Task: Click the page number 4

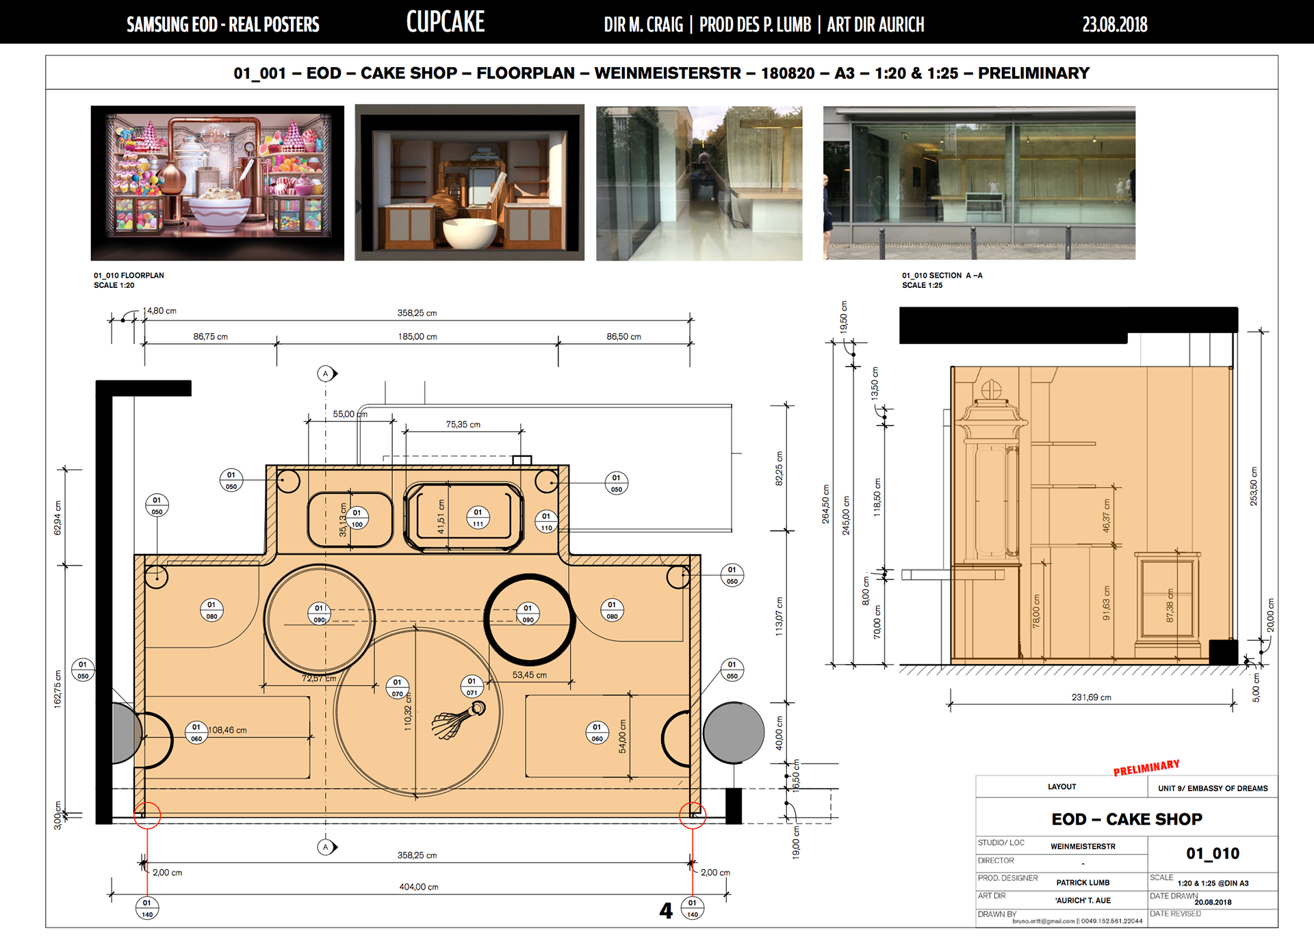Action: [x=666, y=910]
